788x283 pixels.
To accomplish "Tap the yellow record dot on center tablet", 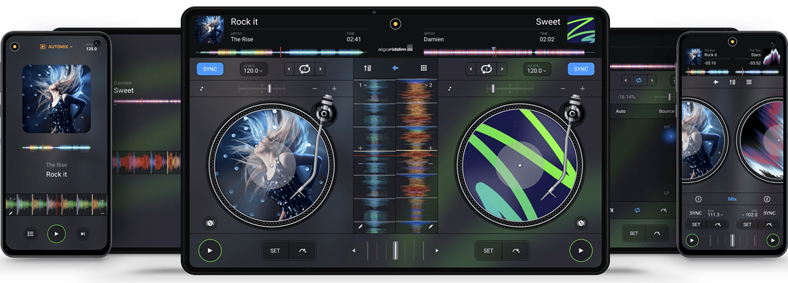I will (x=395, y=24).
